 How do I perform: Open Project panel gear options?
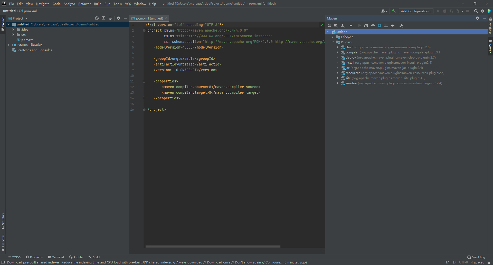click(x=119, y=18)
